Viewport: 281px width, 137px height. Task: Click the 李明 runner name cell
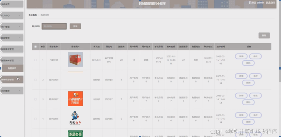coord(196,60)
